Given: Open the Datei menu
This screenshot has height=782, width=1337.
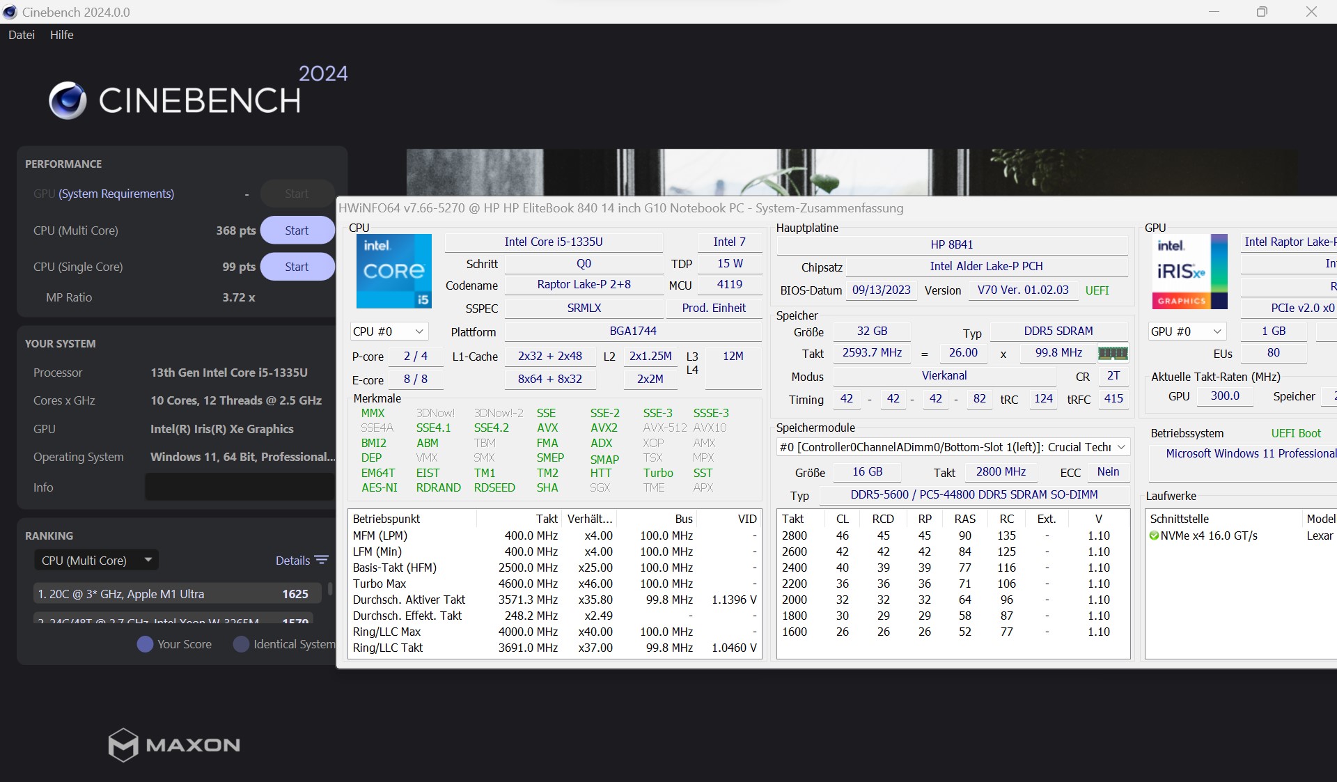Looking at the screenshot, I should pyautogui.click(x=21, y=35).
